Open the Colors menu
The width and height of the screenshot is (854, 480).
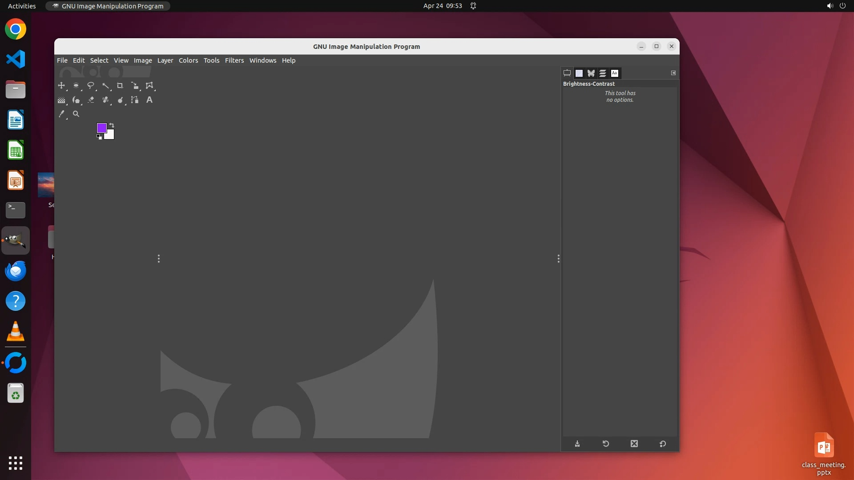(188, 60)
